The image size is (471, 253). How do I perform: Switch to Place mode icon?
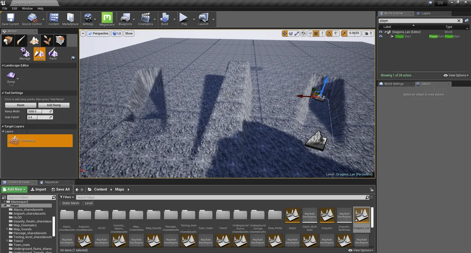tap(8, 40)
